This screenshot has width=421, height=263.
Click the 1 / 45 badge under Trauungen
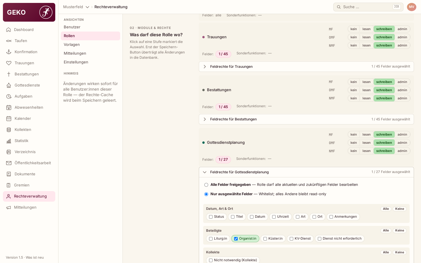coord(223,54)
